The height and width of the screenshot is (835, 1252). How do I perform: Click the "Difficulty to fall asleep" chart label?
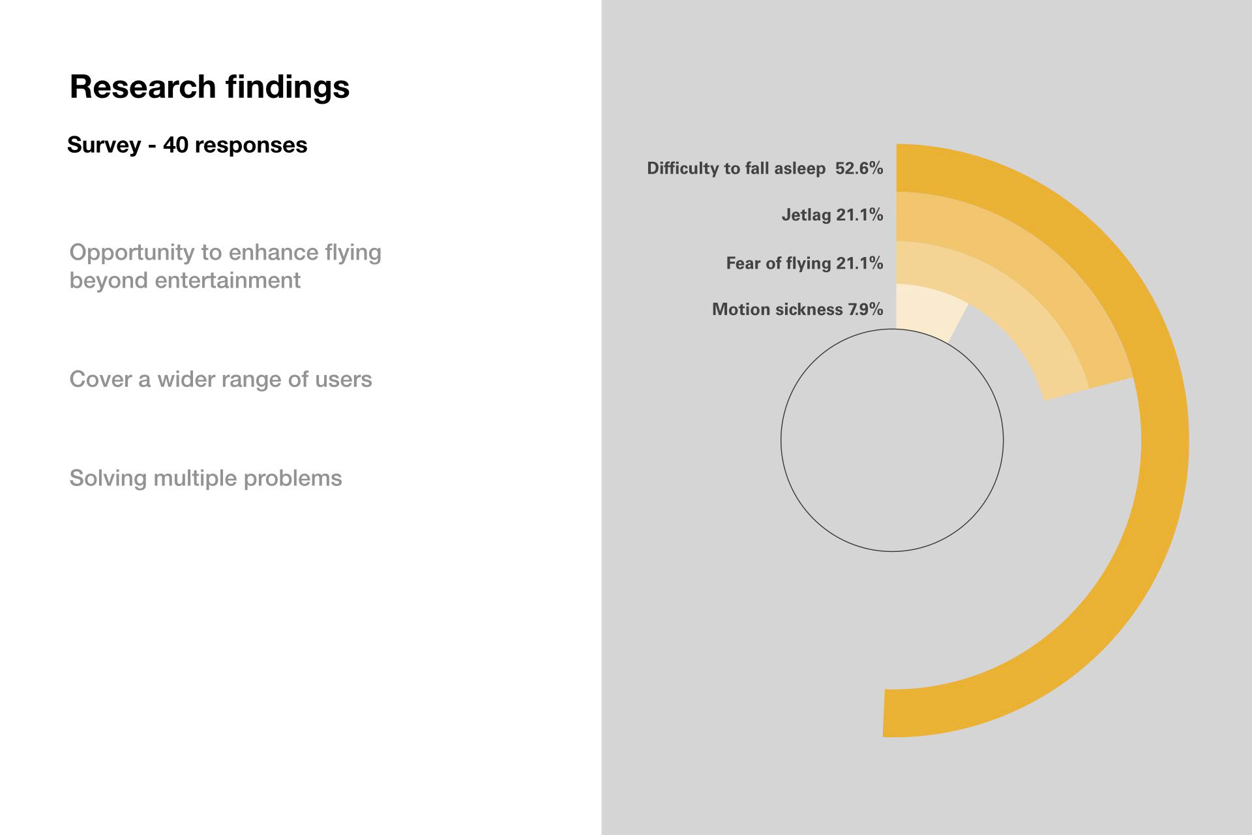(736, 168)
